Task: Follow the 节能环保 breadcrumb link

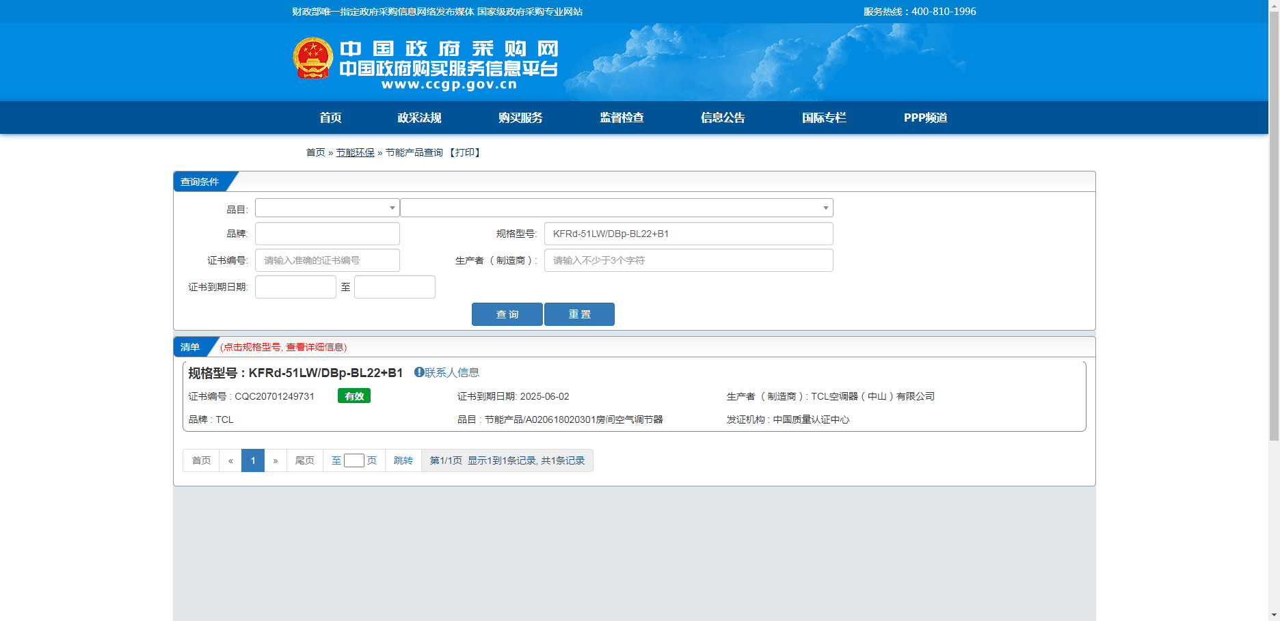Action: [x=355, y=152]
